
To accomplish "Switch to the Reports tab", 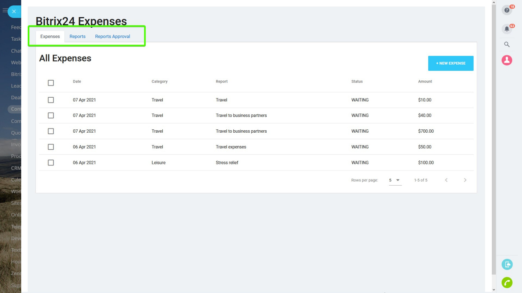I will [77, 36].
